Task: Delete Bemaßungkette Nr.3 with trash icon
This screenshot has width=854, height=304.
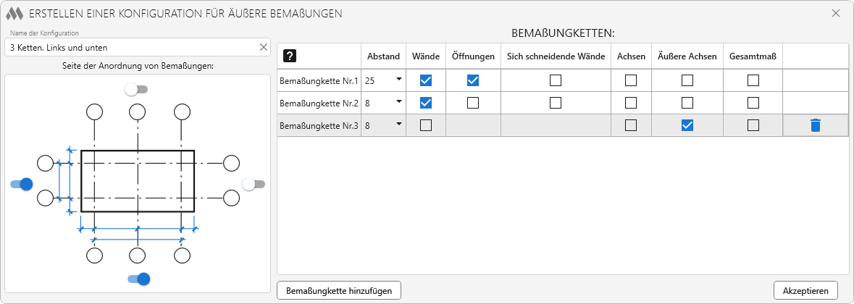Action: 815,125
